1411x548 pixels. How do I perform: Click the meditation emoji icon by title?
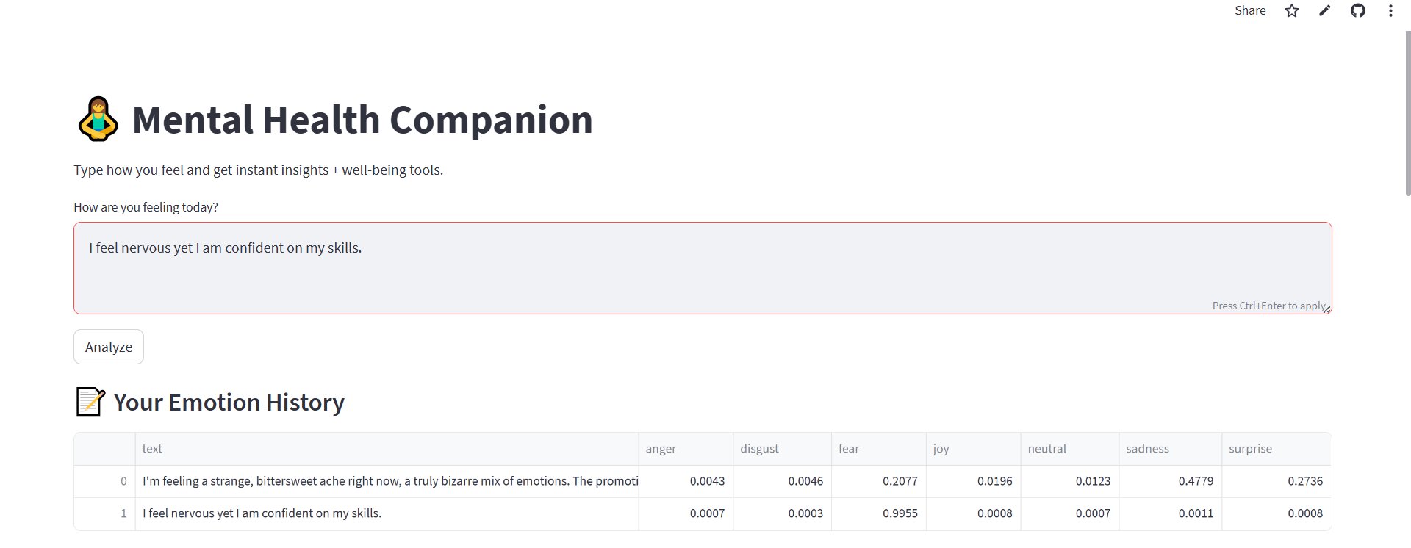[x=98, y=120]
